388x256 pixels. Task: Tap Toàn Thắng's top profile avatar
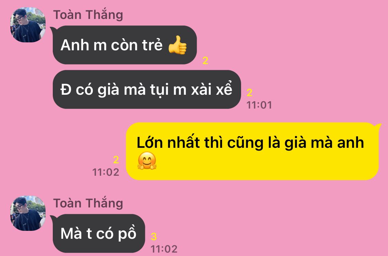click(28, 25)
